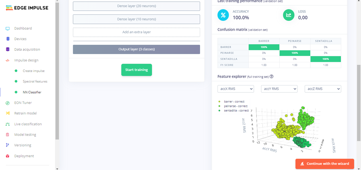Click Feature explorer help question mark
361x170 pixels.
coord(272,77)
